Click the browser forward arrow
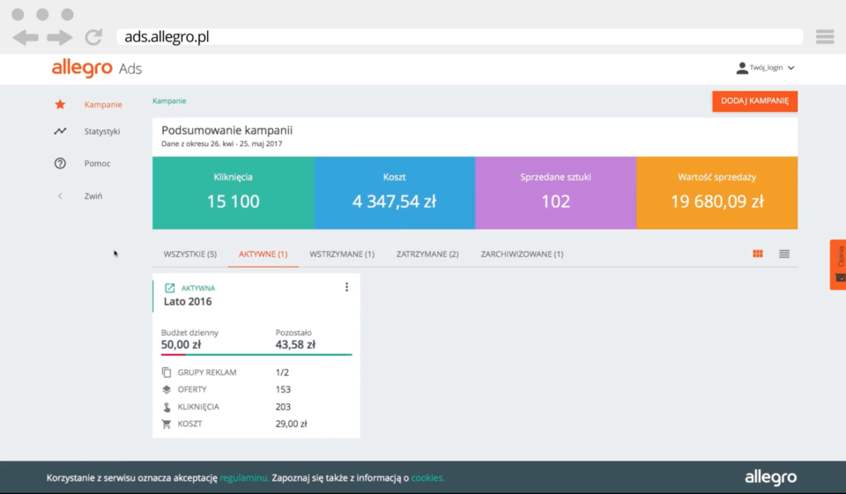 [x=59, y=37]
